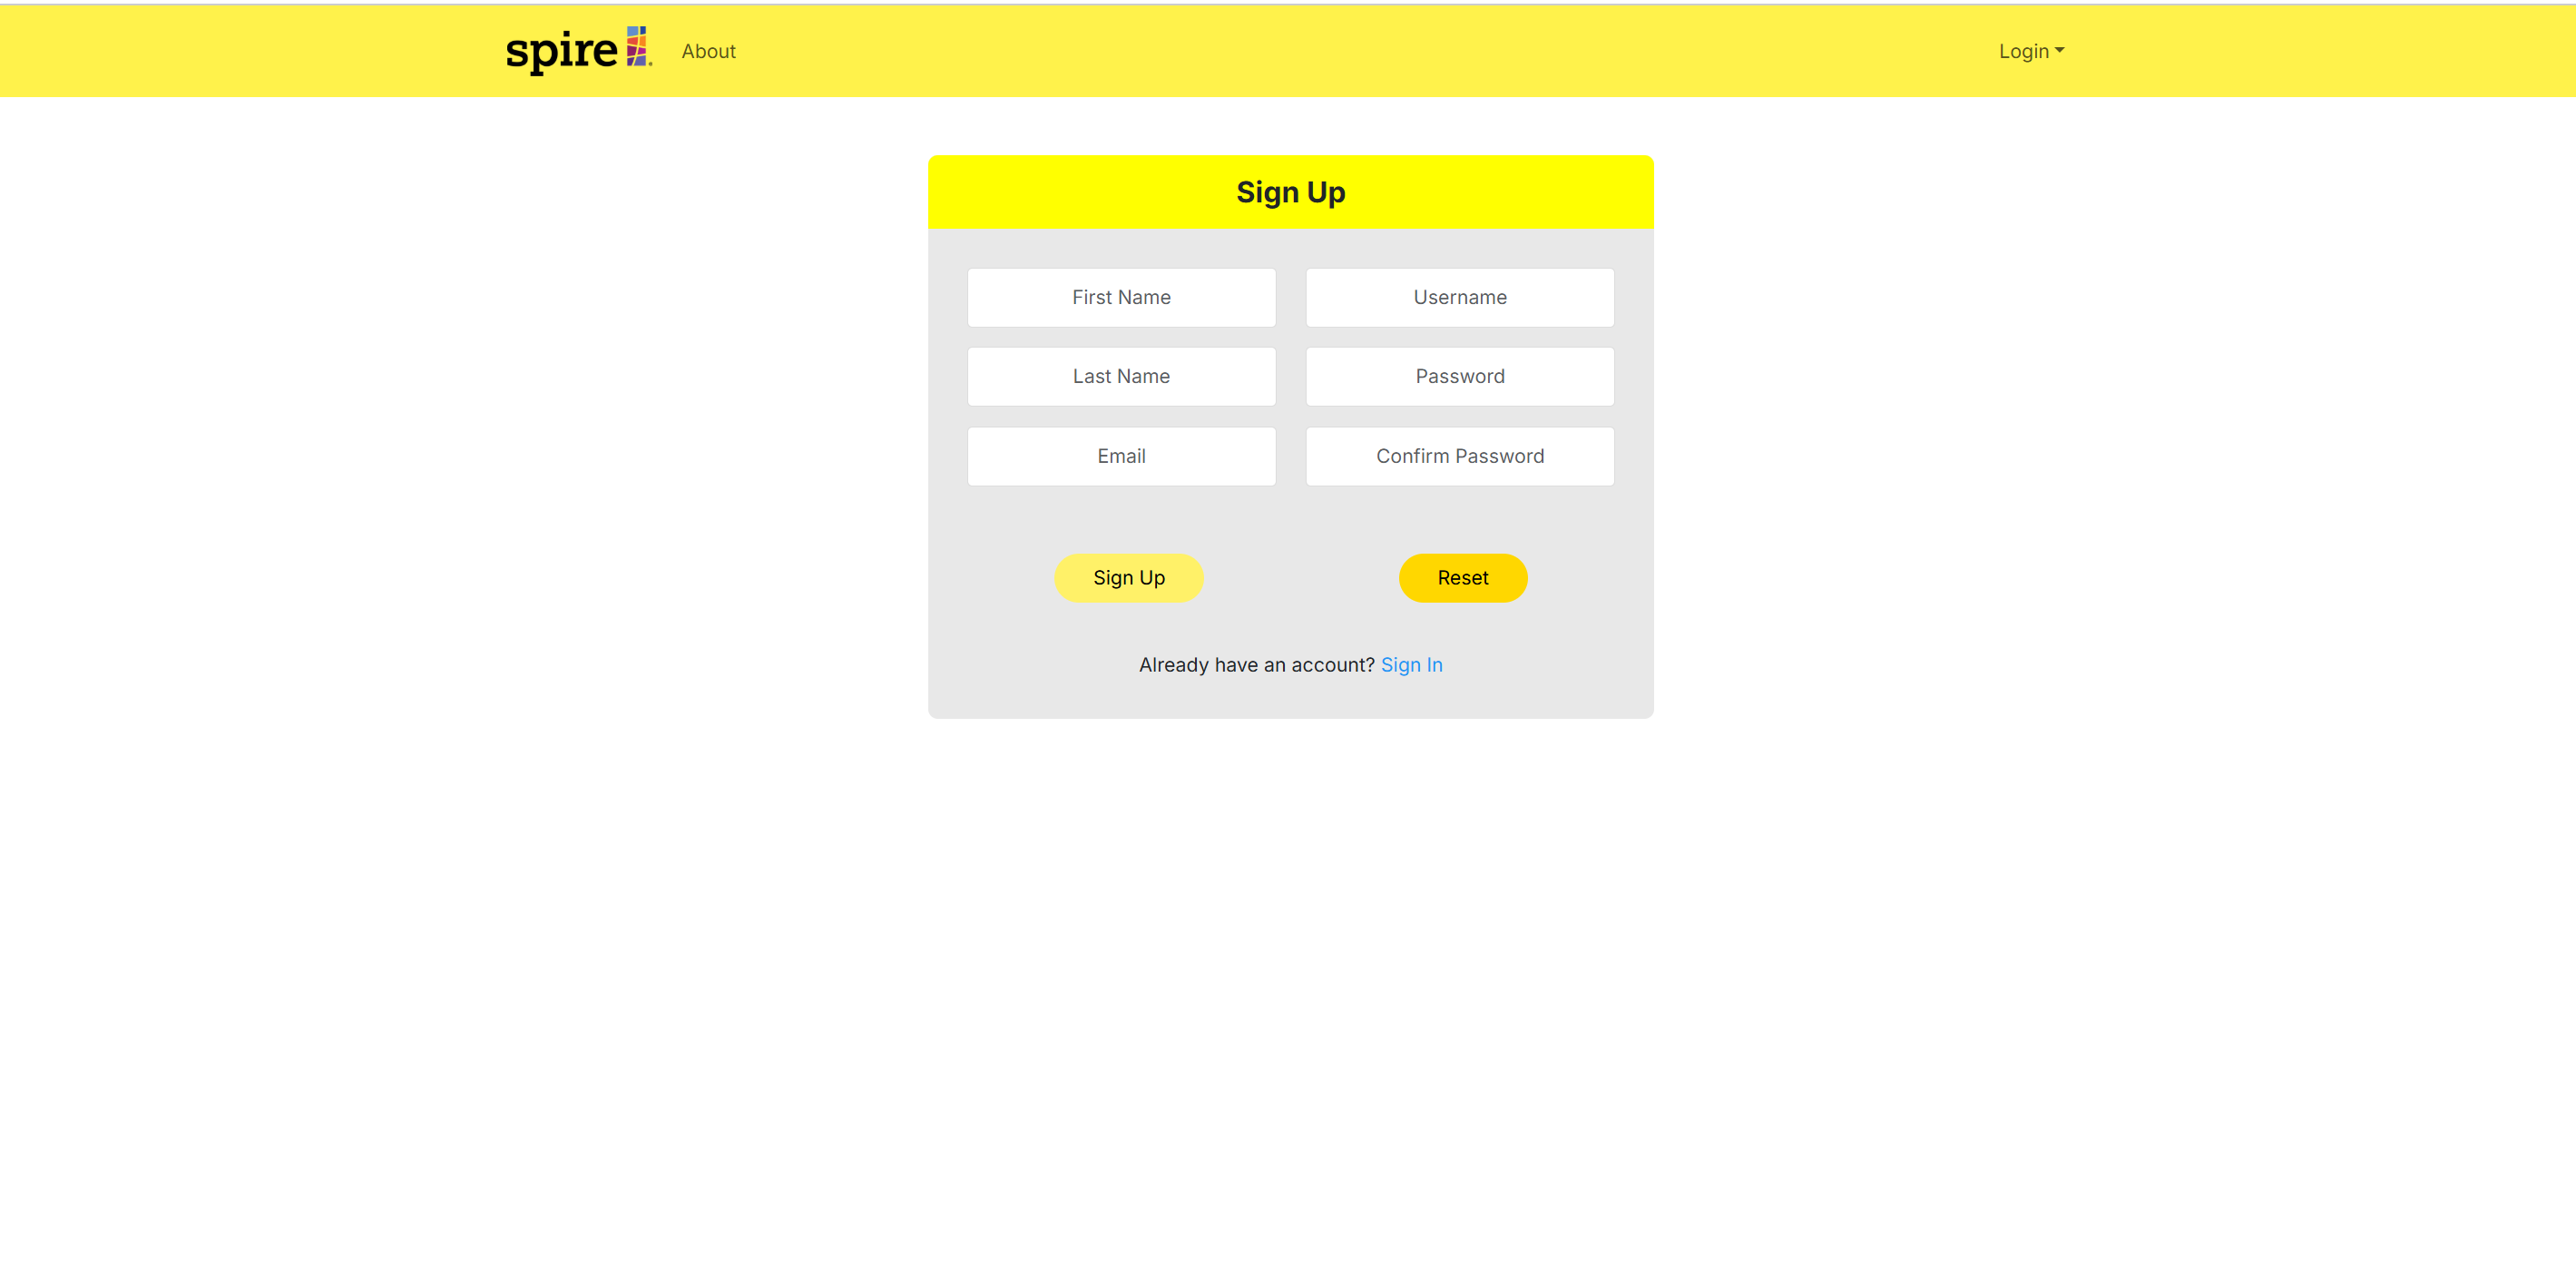Open the About page link
The image size is (2576, 1277).
[708, 51]
